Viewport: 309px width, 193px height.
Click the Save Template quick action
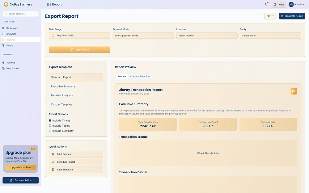point(76,170)
